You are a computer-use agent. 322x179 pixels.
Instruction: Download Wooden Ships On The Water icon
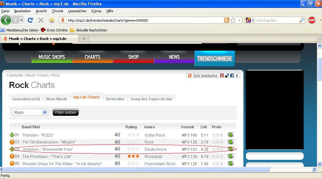(230, 164)
